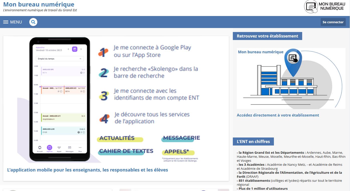This screenshot has width=350, height=191.
Task: Click the les 3 Académies text line
Action: click(x=289, y=166)
